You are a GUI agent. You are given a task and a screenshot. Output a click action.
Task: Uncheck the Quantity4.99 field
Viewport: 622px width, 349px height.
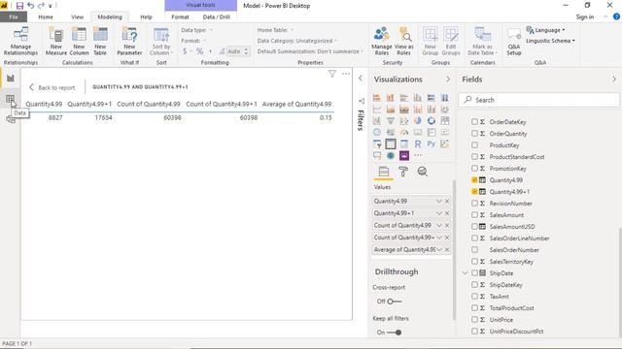(x=474, y=180)
